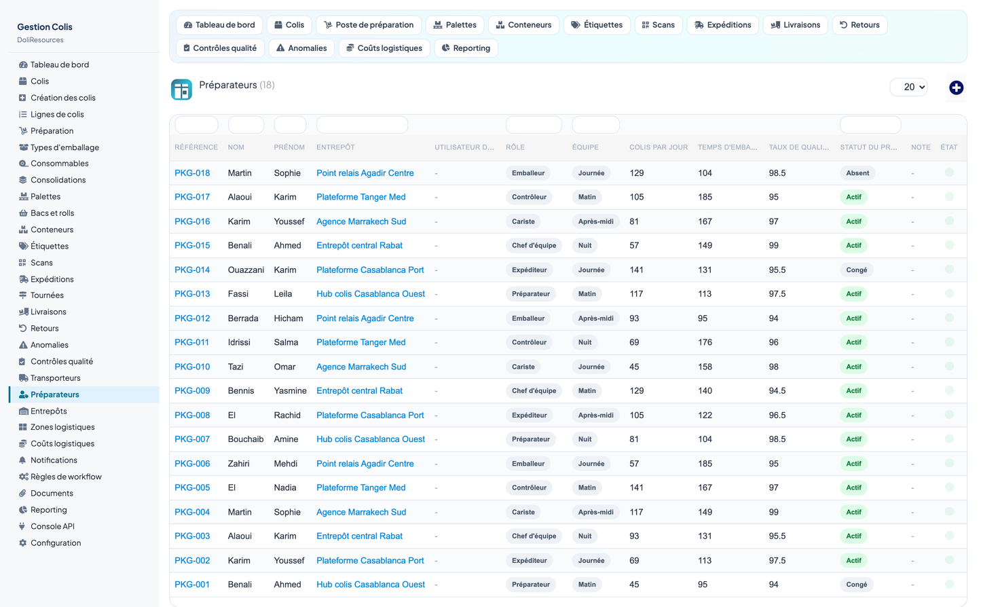This screenshot has width=981, height=607.
Task: Toggle the État switch for PKG-013
Action: 949,293
